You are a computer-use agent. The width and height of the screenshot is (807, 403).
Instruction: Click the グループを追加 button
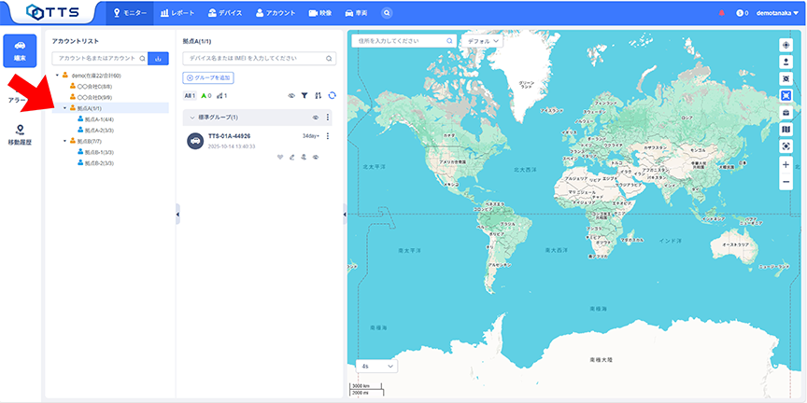(208, 77)
